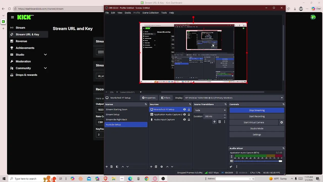Open OBS Studio from the Windows taskbar

point(163,179)
